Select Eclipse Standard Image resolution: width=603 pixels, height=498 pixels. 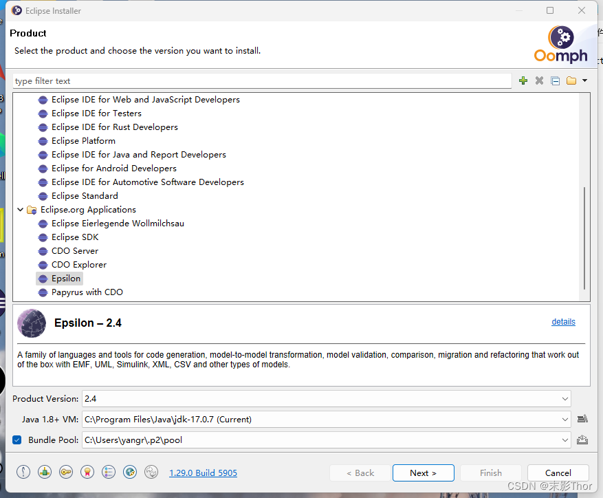[85, 196]
